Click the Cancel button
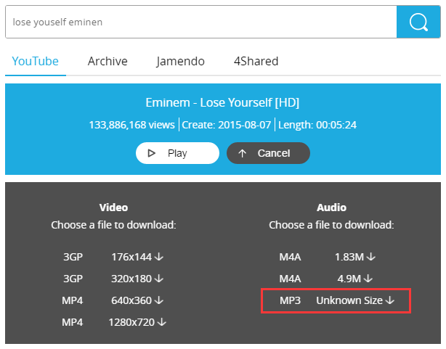The width and height of the screenshot is (446, 349). click(x=268, y=153)
